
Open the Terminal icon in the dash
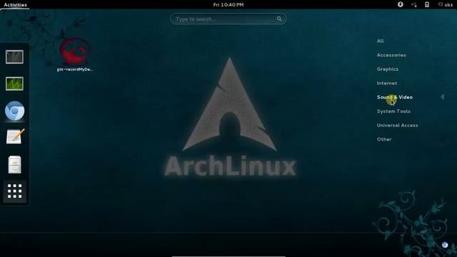pos(14,57)
